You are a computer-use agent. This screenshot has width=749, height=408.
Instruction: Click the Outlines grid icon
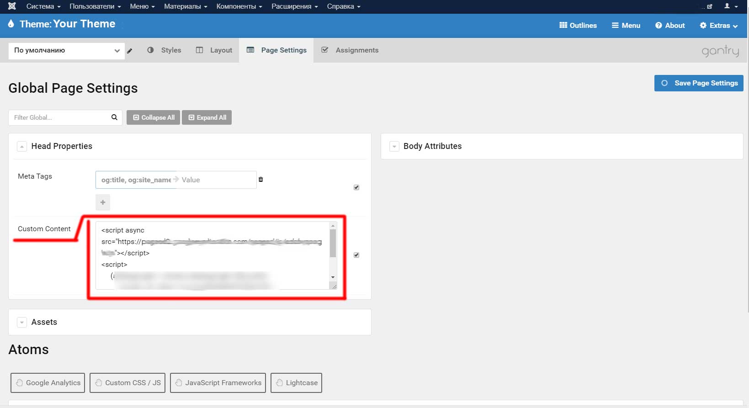tap(563, 26)
